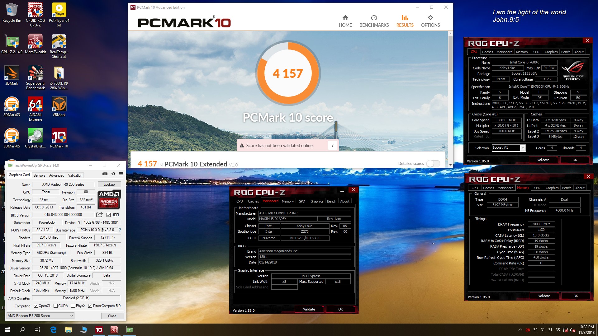The image size is (598, 336).
Task: Open CrystalDiskMark desktop icon
Action: pyautogui.click(x=35, y=138)
